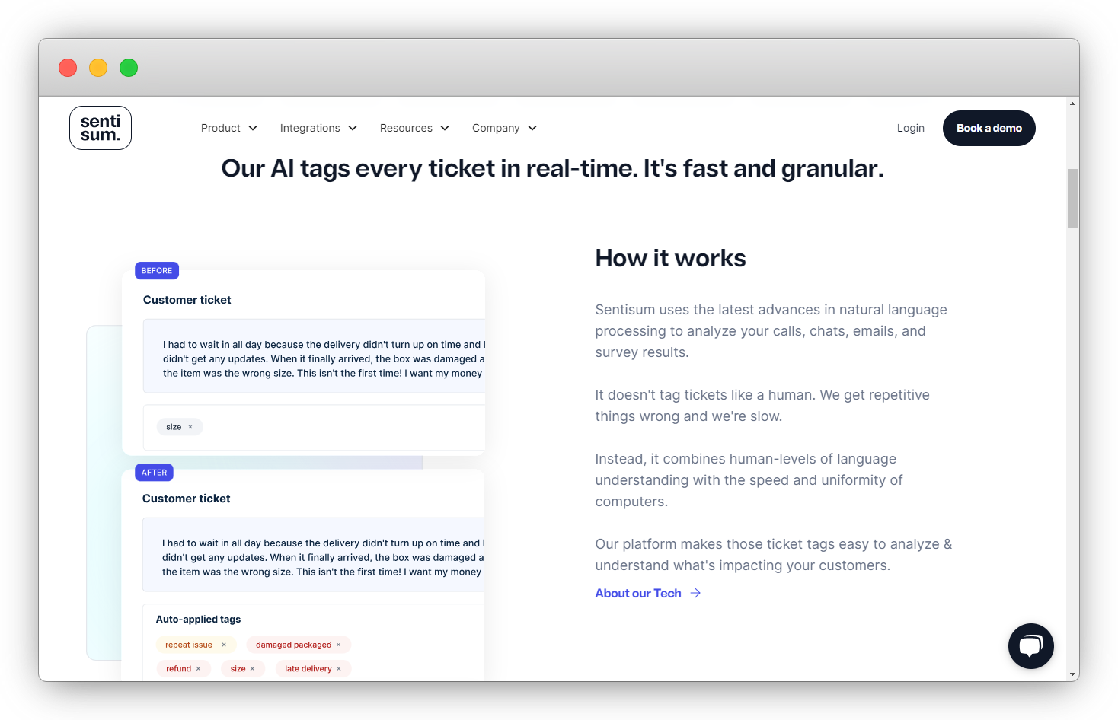Click the scrollbar down arrow
The image size is (1118, 720).
(1072, 674)
